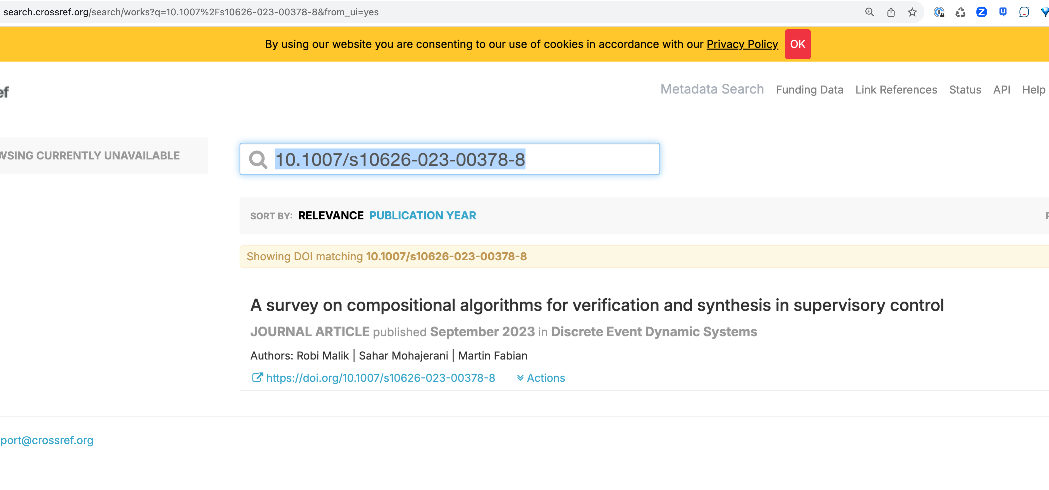
Task: Open the Privacy Policy link
Action: [742, 44]
